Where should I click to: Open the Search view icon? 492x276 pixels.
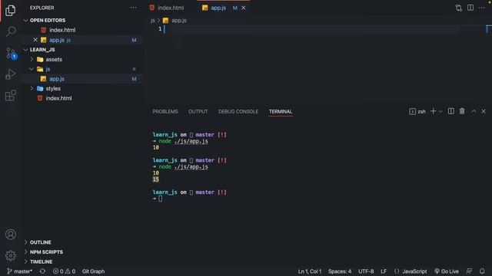coord(10,31)
